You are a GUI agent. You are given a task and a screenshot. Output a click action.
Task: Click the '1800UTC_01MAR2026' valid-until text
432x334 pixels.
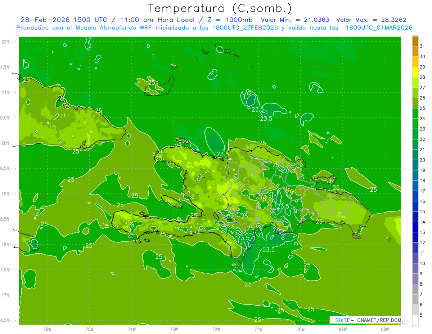[x=379, y=28]
